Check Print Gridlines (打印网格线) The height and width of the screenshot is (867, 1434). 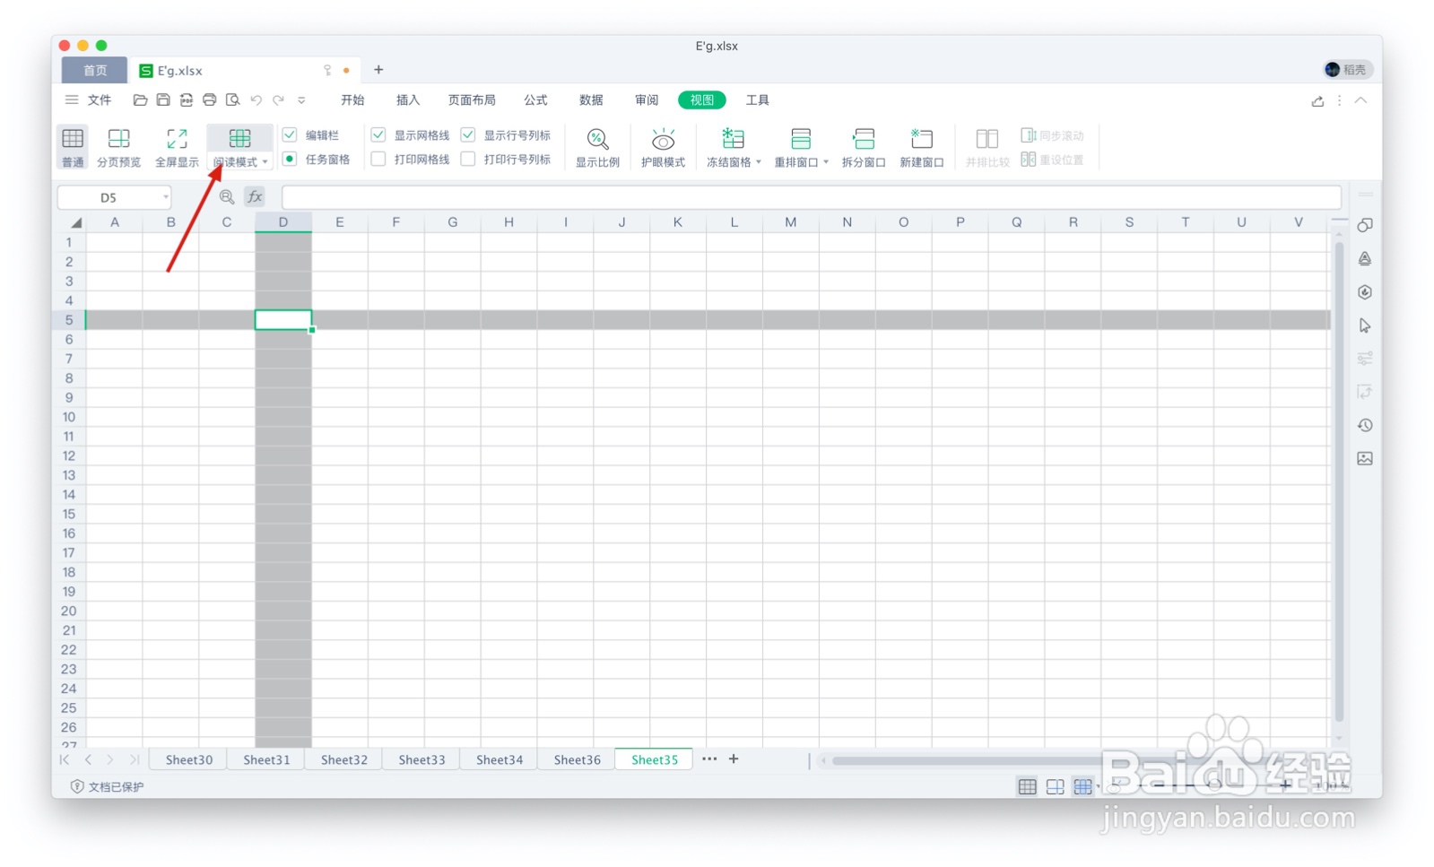point(378,159)
